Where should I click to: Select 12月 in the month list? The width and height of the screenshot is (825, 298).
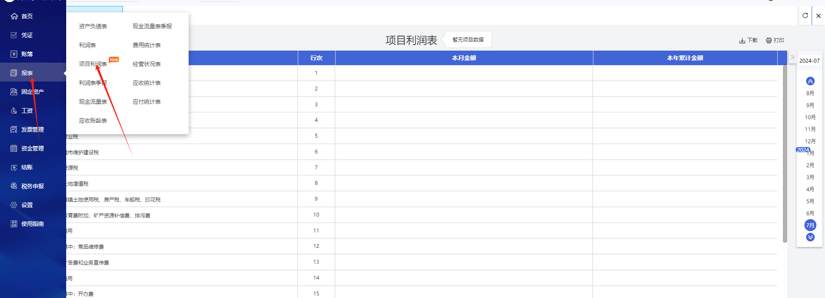point(810,141)
